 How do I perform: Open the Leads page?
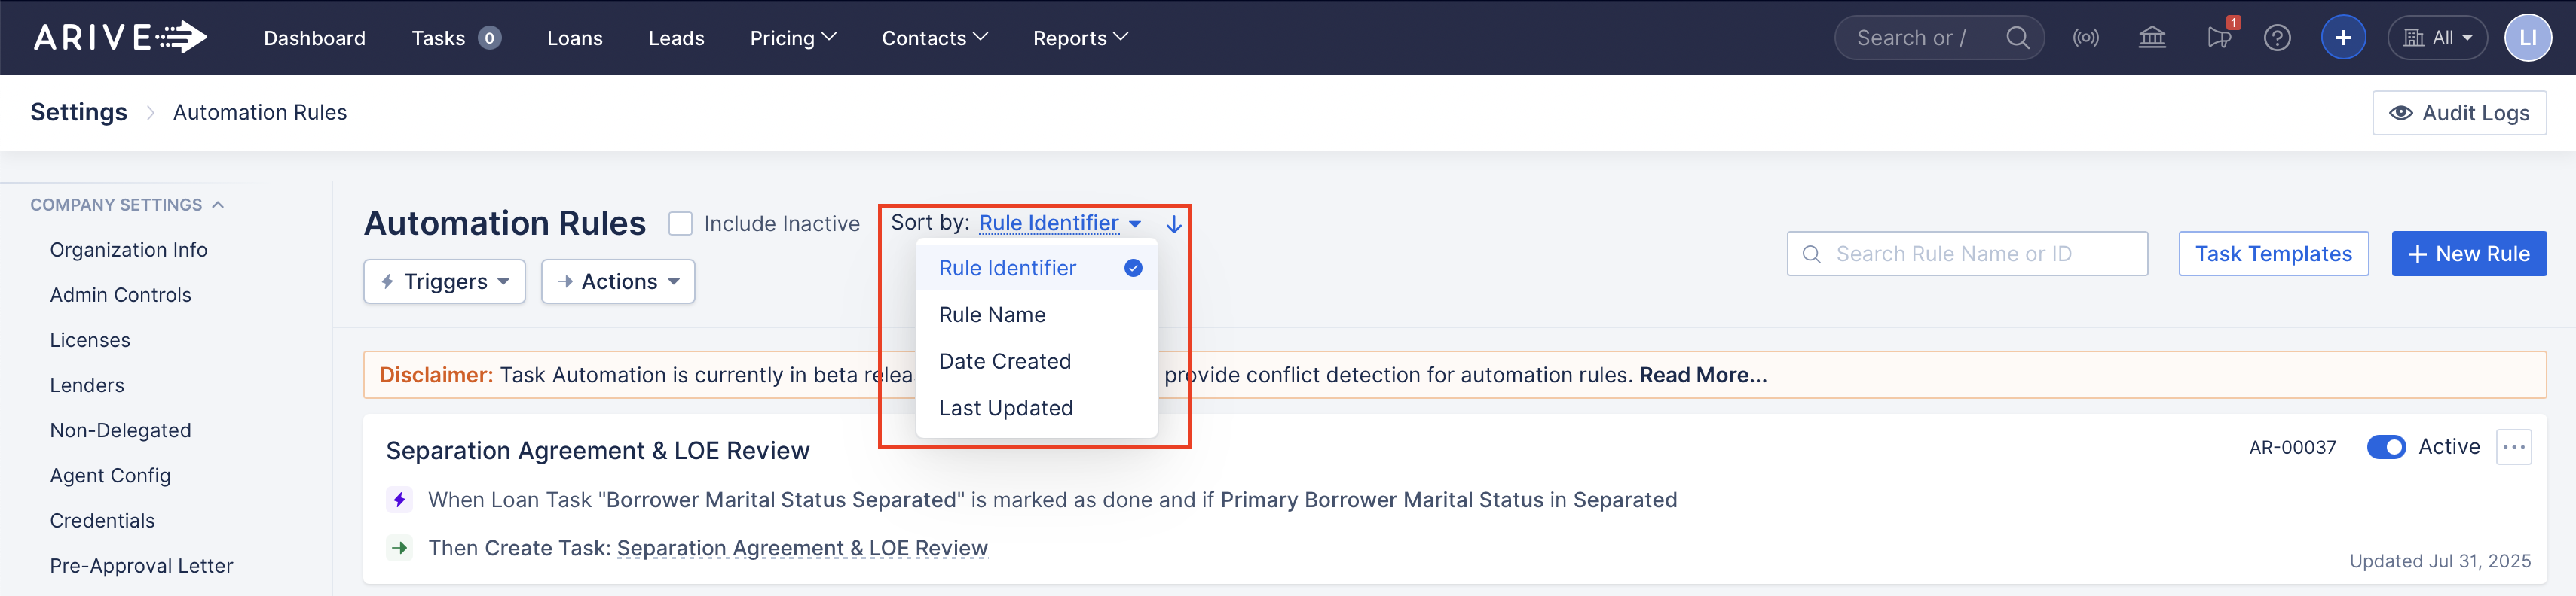(x=676, y=38)
